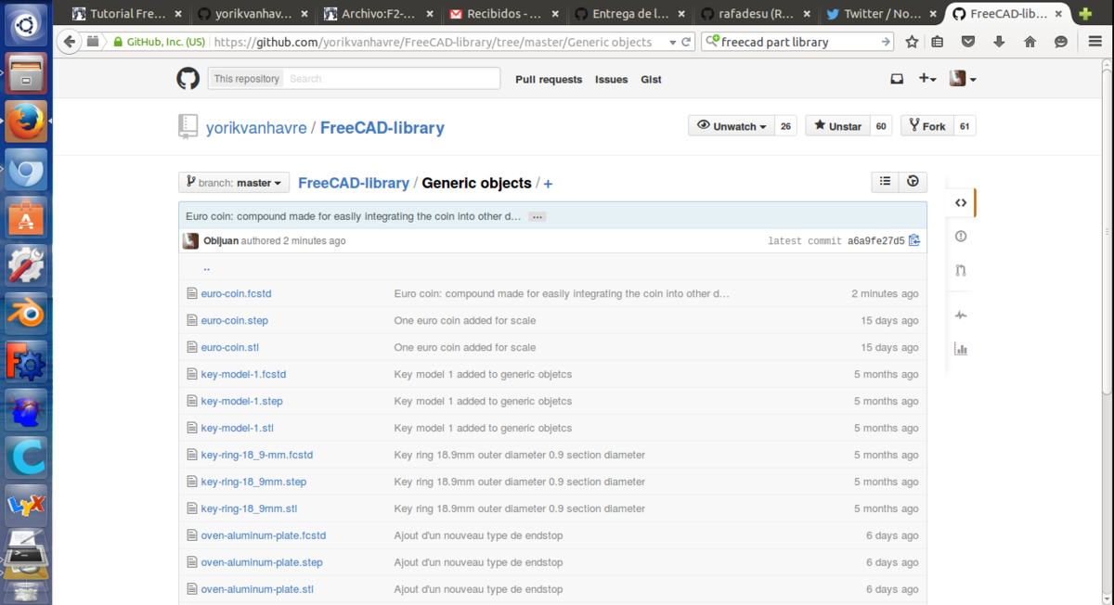1114x605 pixels.
Task: Copy the latest commit SHA to clipboard
Action: coord(914,240)
